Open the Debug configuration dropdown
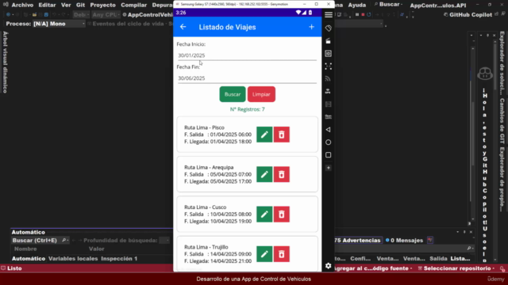The width and height of the screenshot is (508, 285). tap(81, 14)
